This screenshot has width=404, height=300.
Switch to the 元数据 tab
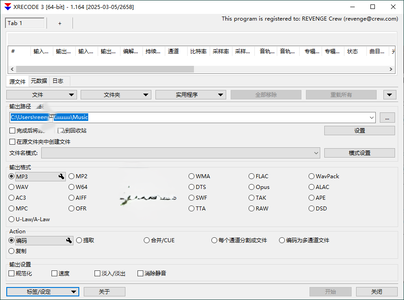click(x=39, y=81)
